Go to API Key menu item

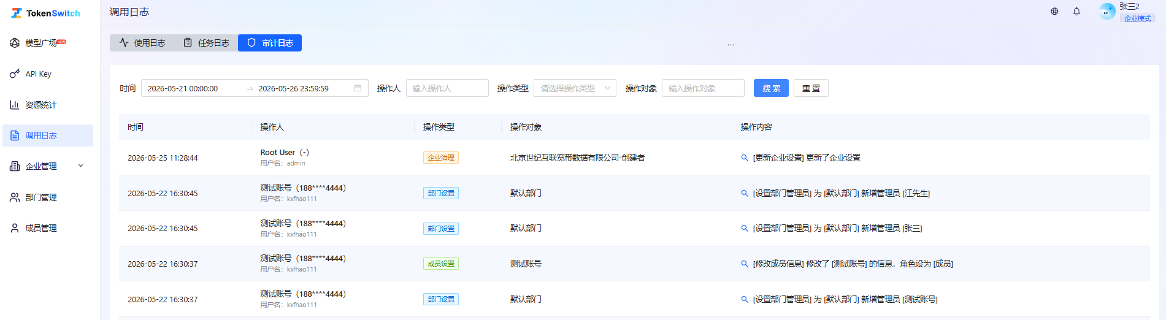(48, 74)
